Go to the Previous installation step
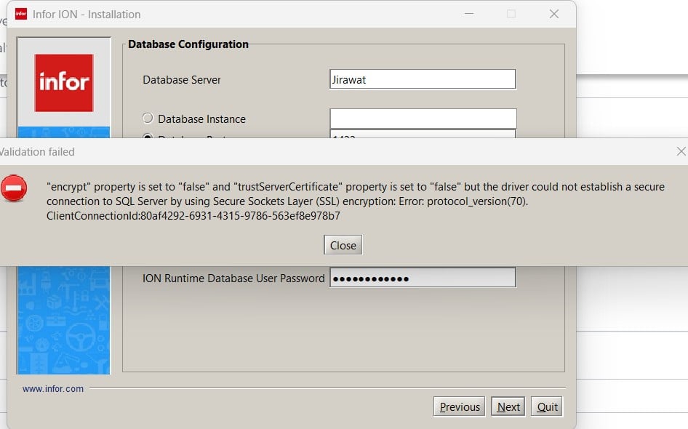The height and width of the screenshot is (429, 688). [x=460, y=406]
